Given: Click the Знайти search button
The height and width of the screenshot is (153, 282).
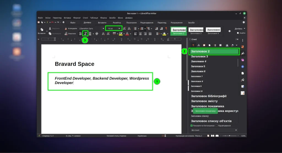Looking at the screenshot, I should [x=241, y=33].
